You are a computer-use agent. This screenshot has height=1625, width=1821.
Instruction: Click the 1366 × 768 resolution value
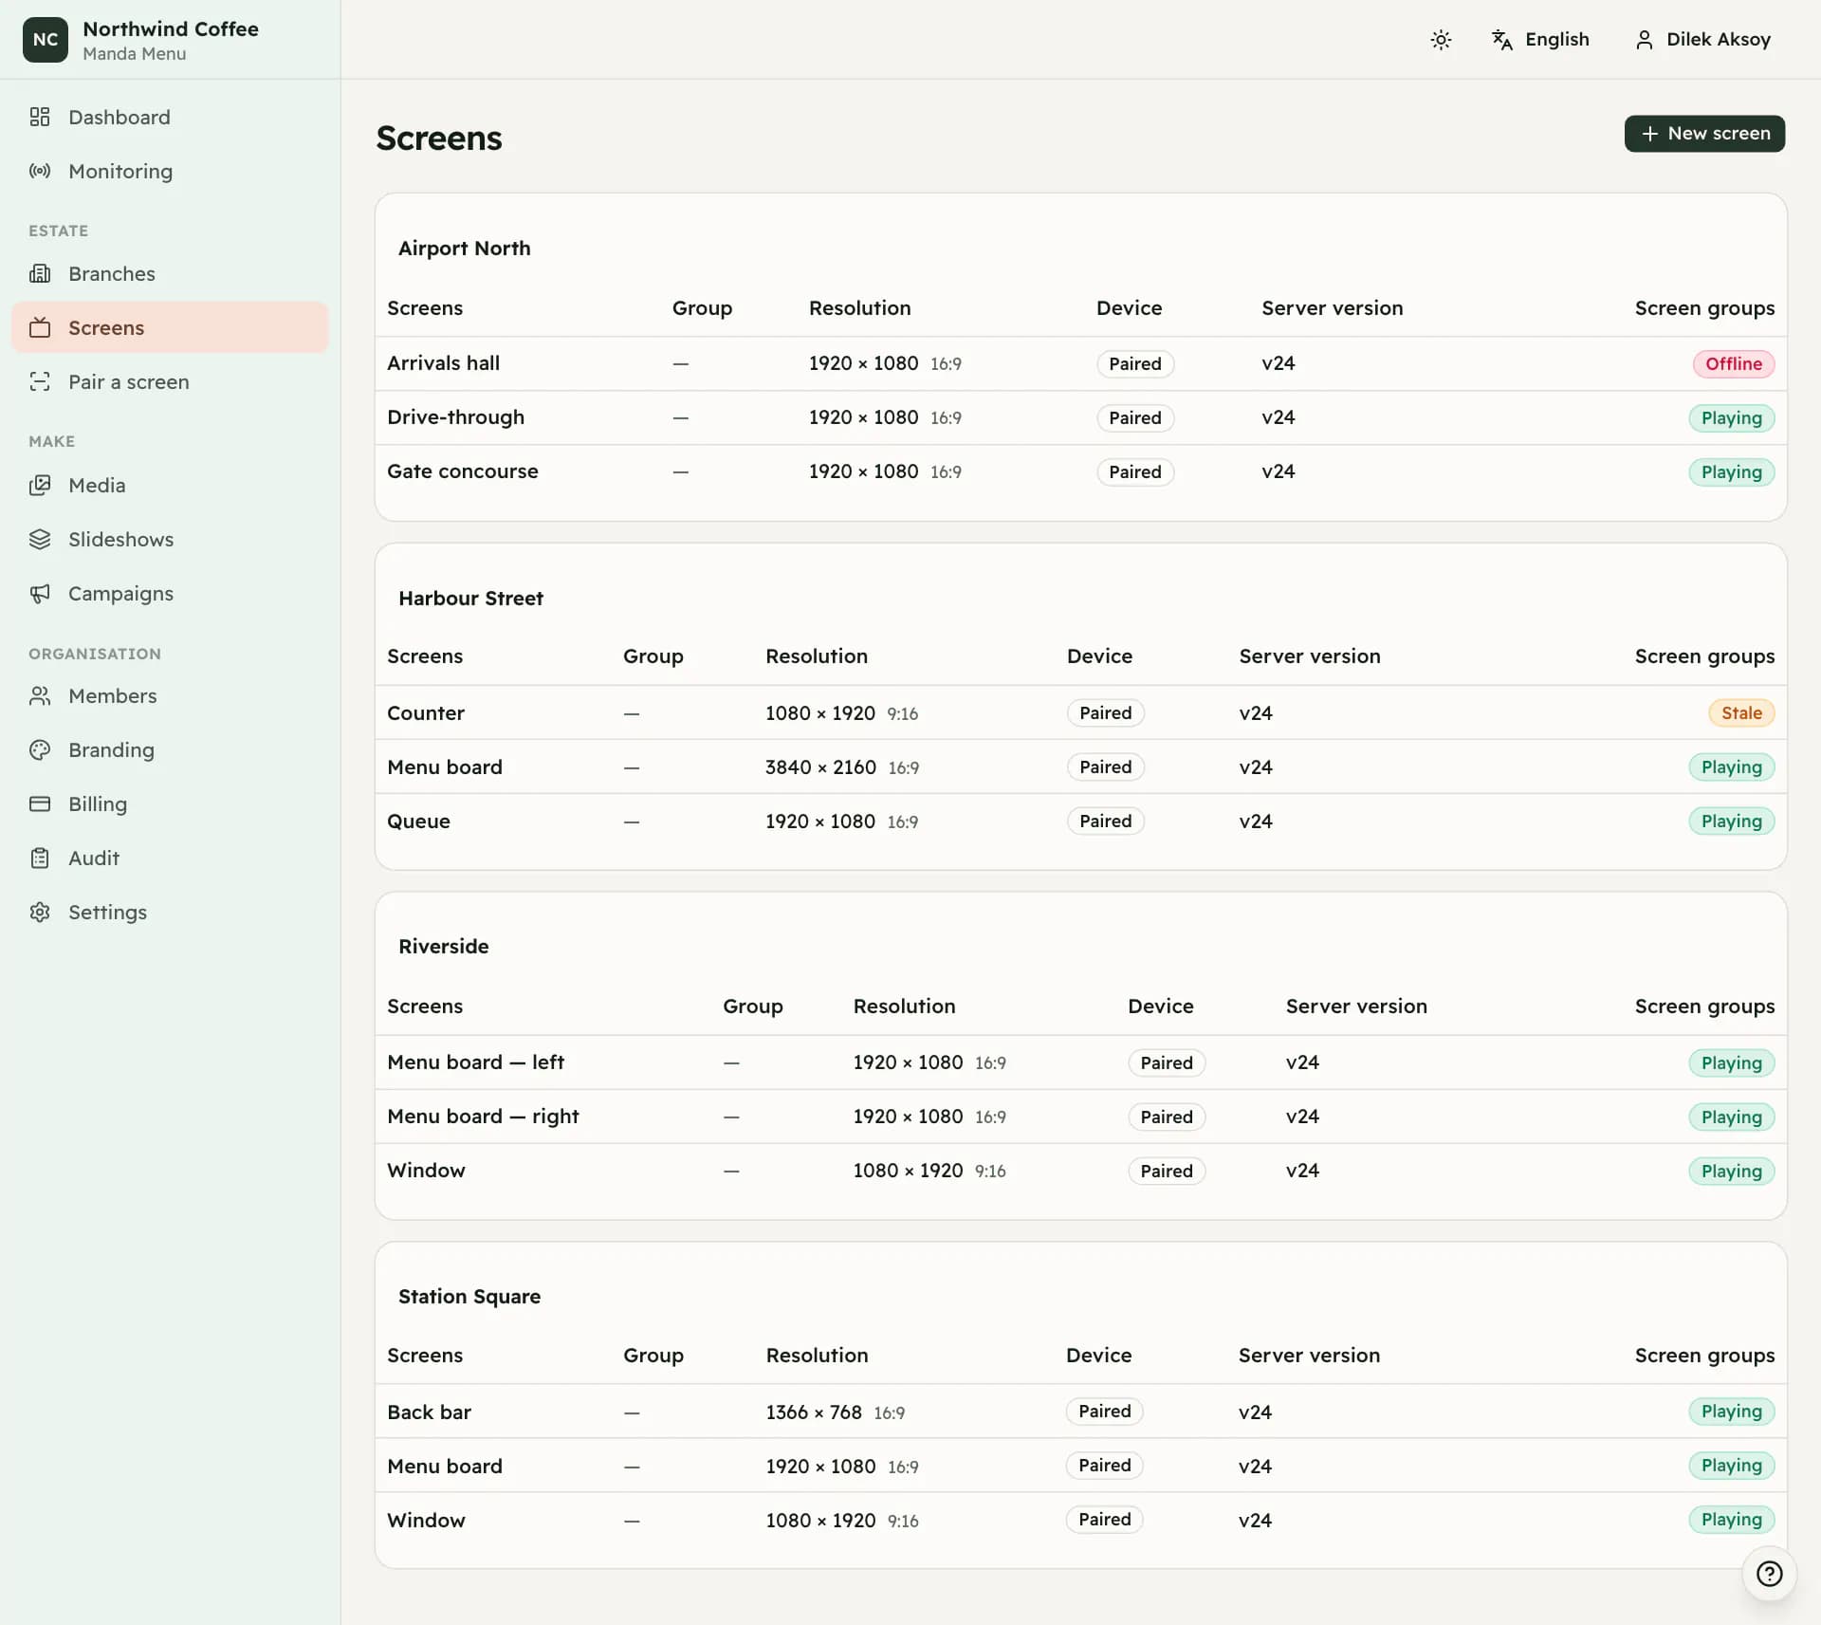[814, 1413]
